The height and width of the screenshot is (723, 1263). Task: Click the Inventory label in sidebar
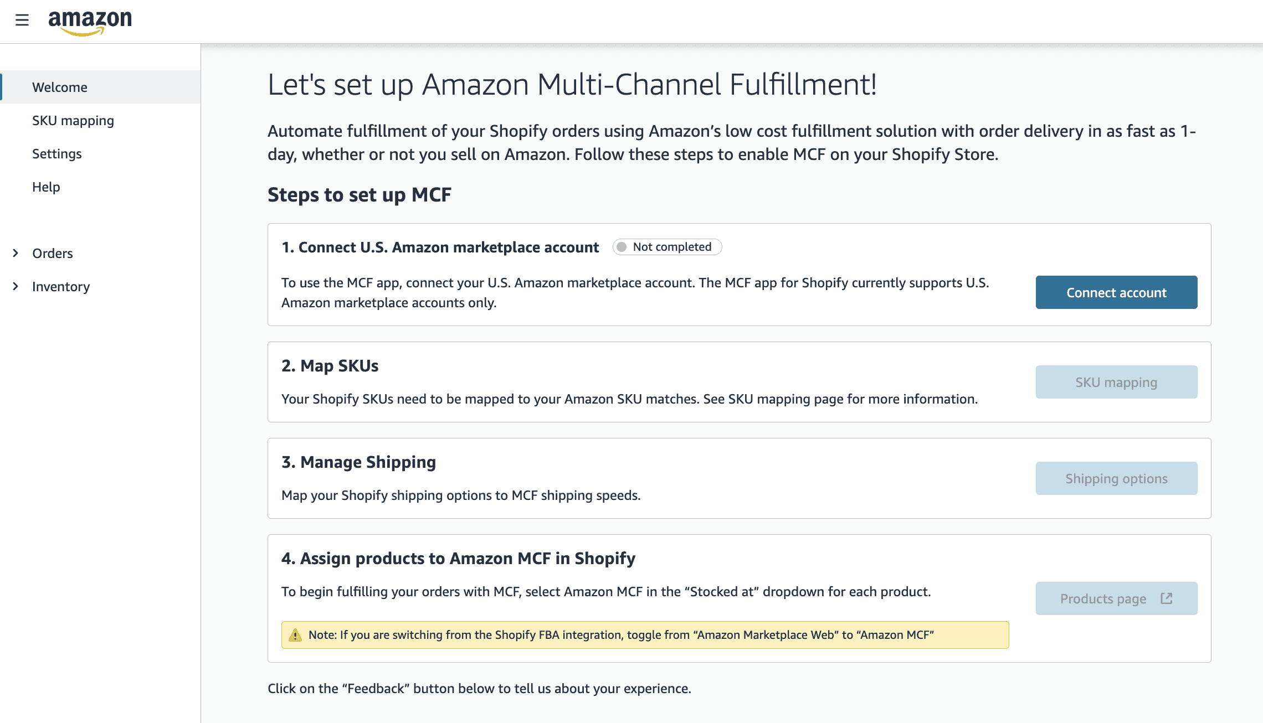(x=61, y=286)
